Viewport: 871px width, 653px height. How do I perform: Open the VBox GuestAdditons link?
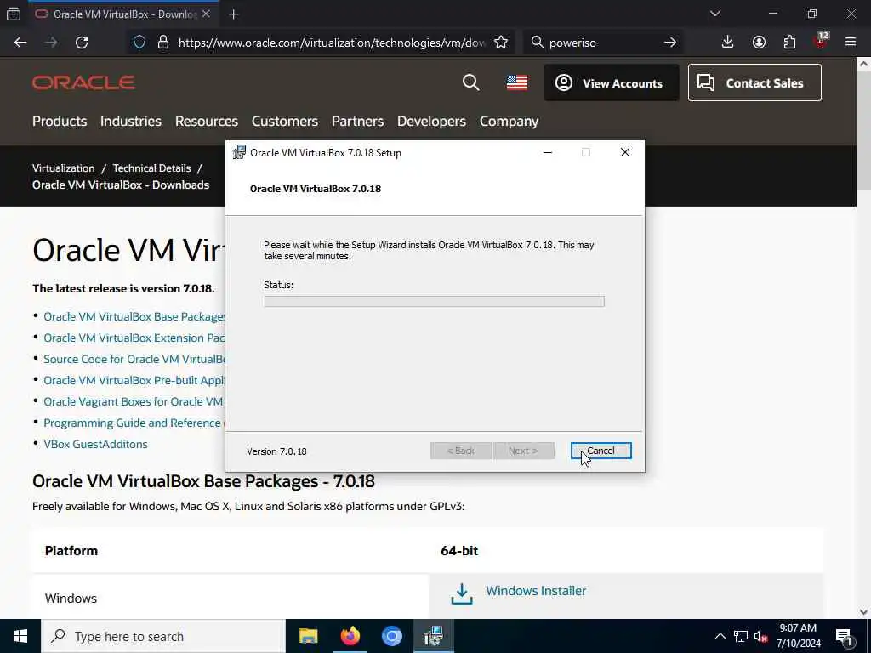click(95, 444)
